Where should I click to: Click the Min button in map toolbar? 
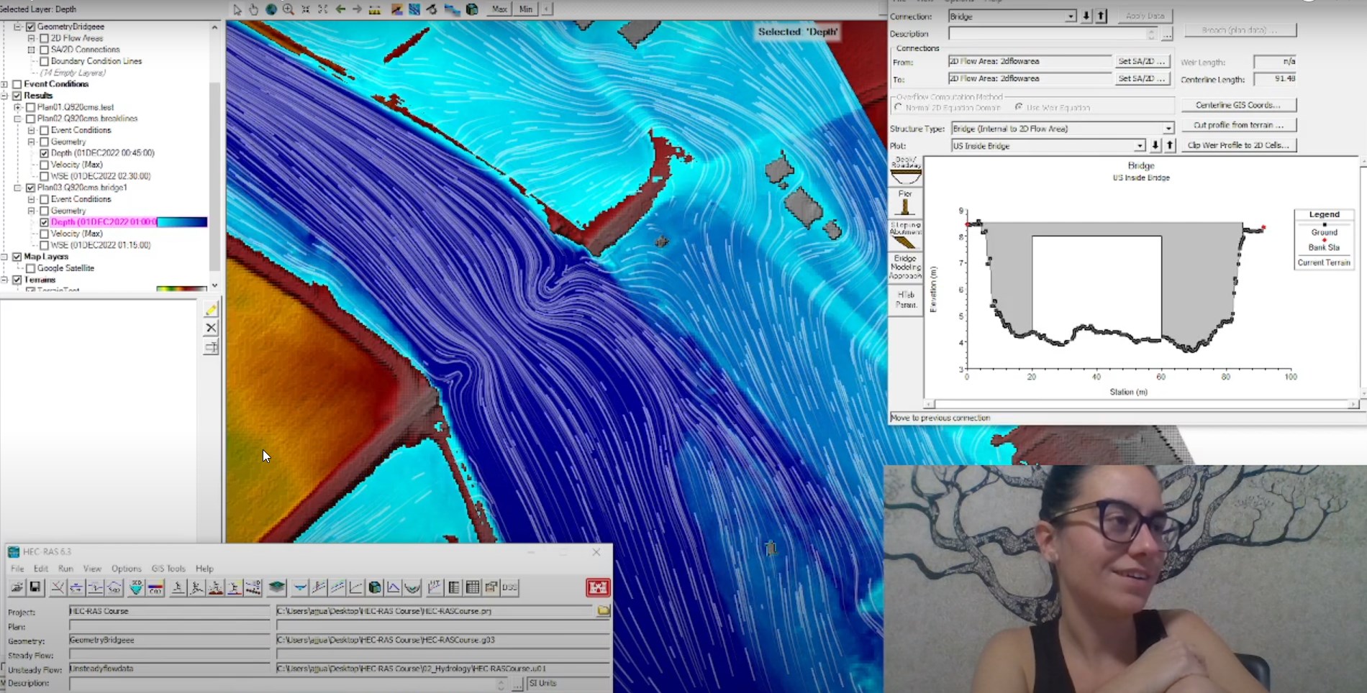526,9
